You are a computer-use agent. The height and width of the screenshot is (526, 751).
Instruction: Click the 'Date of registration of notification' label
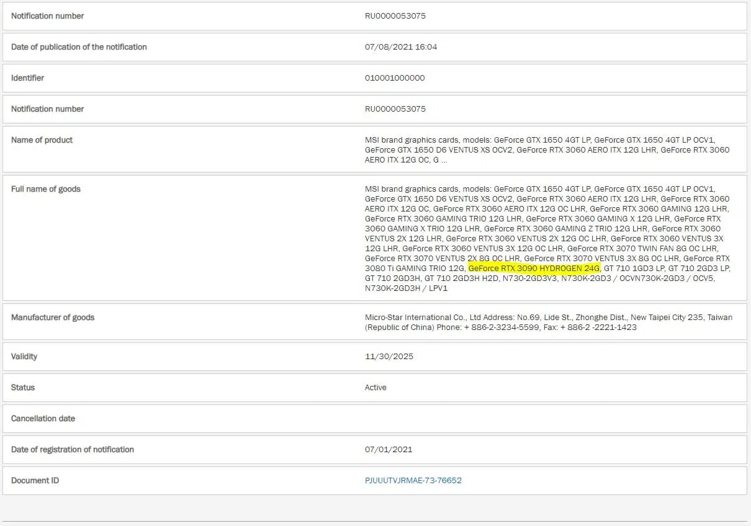tap(73, 449)
